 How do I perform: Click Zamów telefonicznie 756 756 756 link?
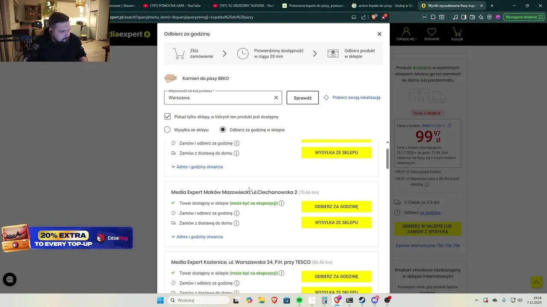click(427, 246)
